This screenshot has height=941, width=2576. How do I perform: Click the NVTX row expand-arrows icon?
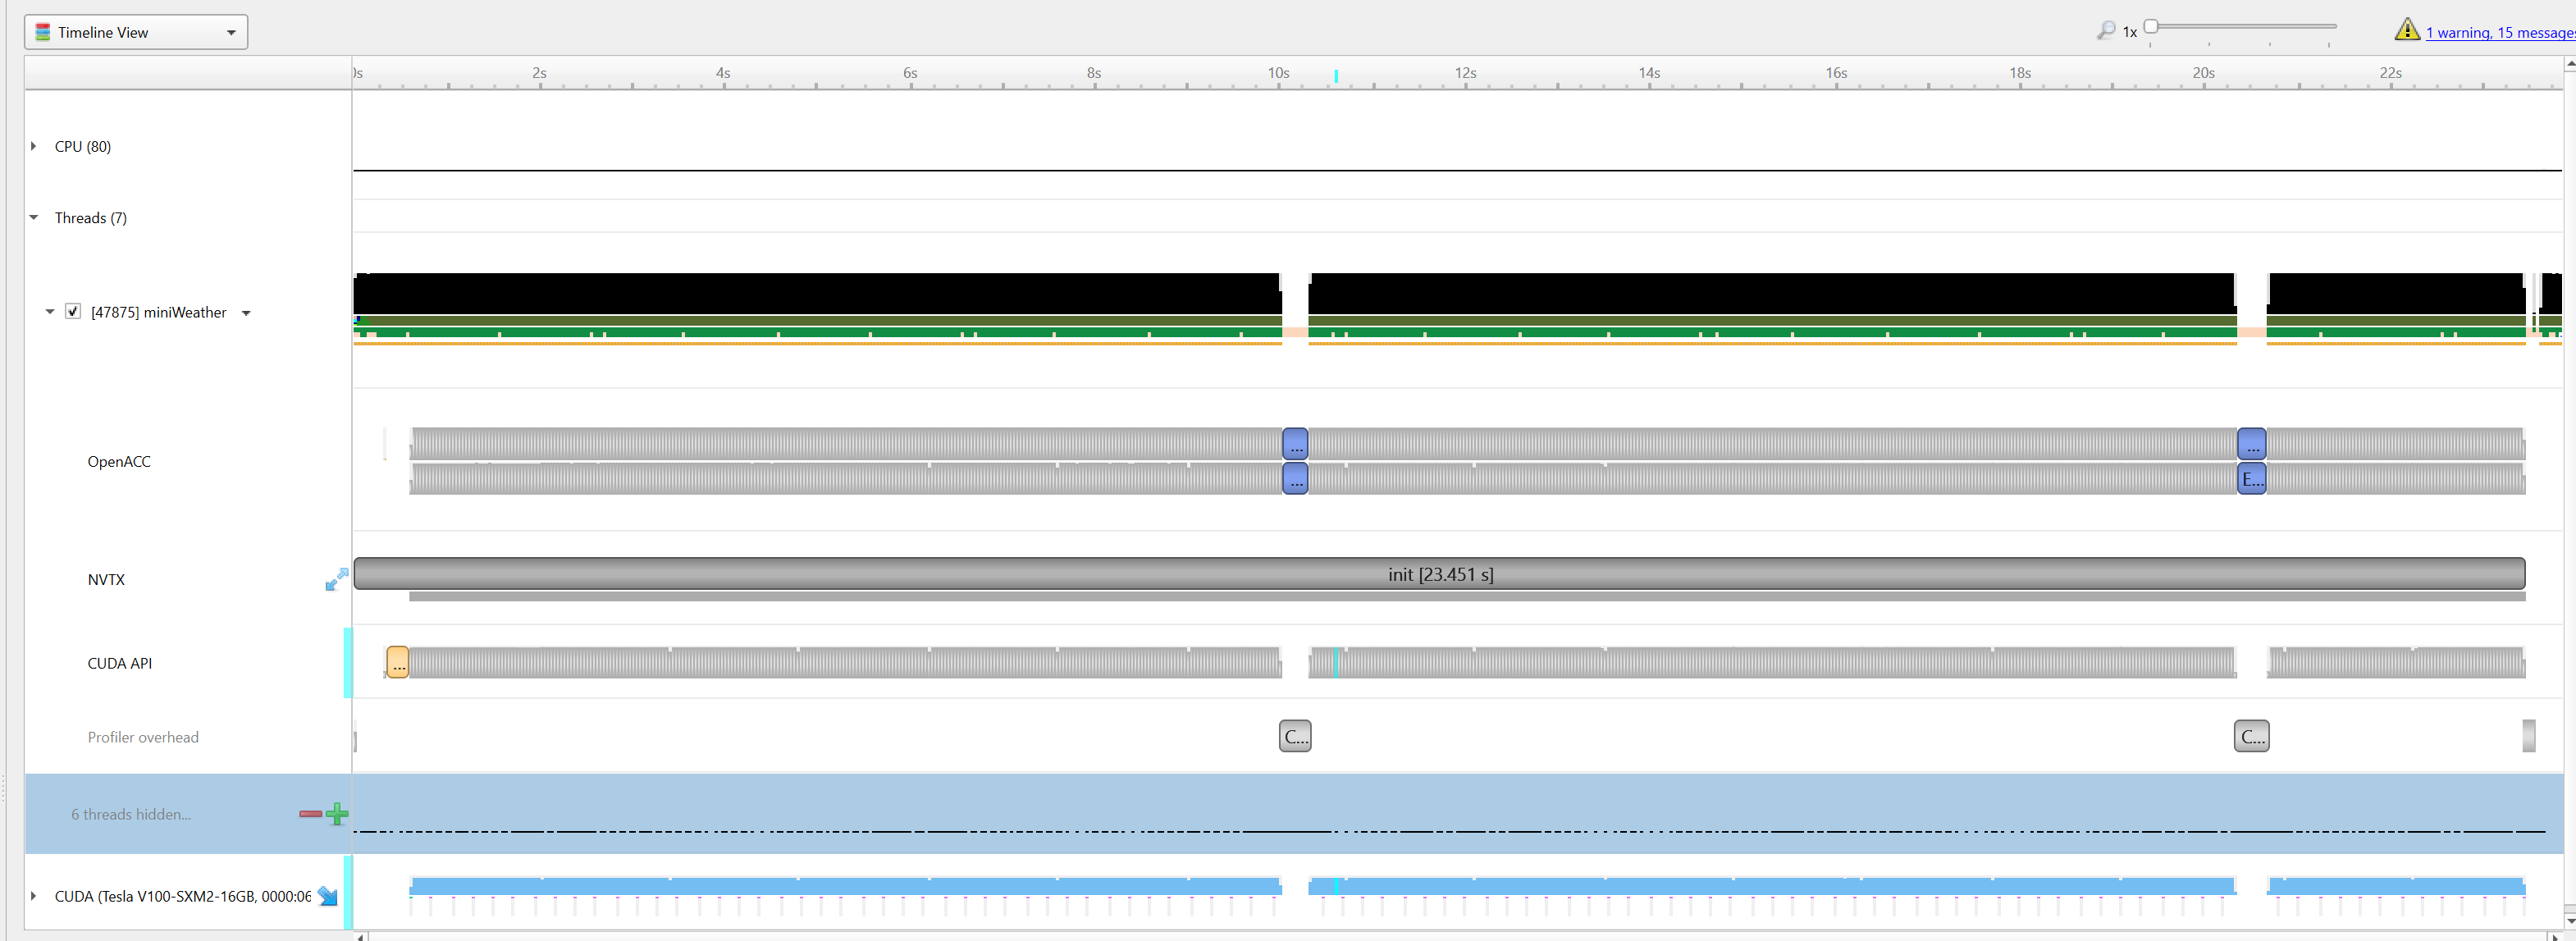[x=336, y=579]
